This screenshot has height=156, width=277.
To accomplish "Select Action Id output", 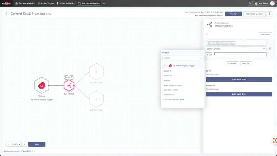I will click(x=167, y=76).
